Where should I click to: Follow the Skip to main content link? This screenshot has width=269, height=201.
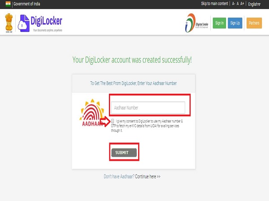pos(214,4)
